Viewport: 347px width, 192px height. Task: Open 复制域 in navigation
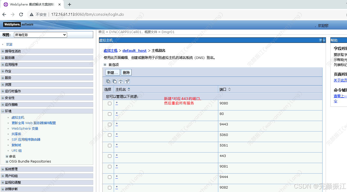pos(16,145)
